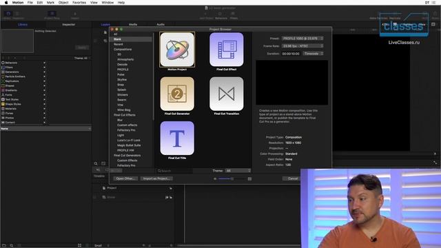
Task: Click the Particle Emitters category icon
Action: pyautogui.click(x=3, y=76)
